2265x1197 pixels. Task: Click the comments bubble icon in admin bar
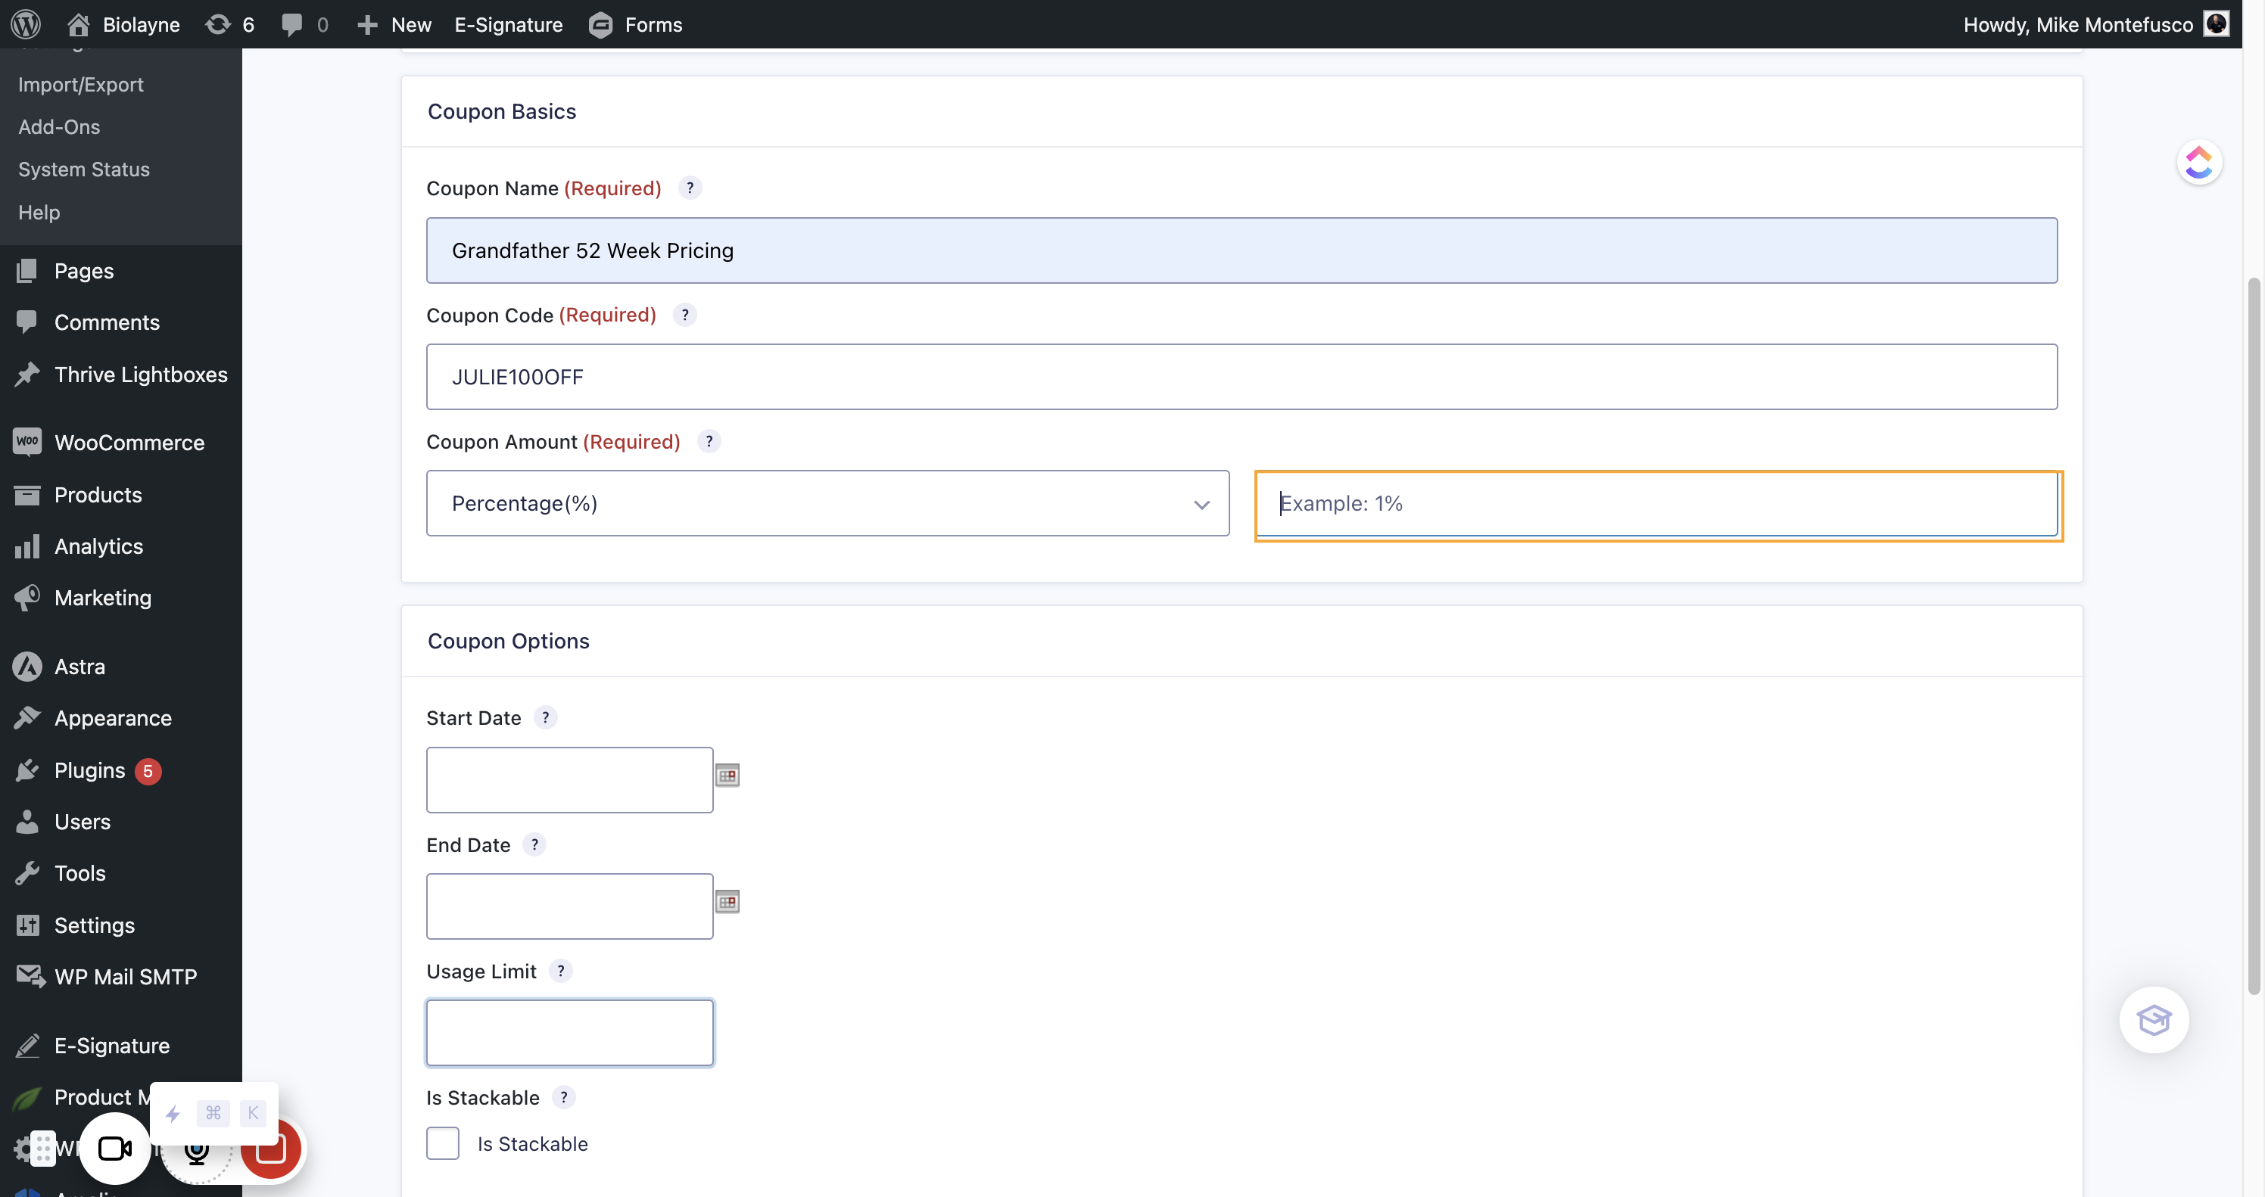(291, 23)
